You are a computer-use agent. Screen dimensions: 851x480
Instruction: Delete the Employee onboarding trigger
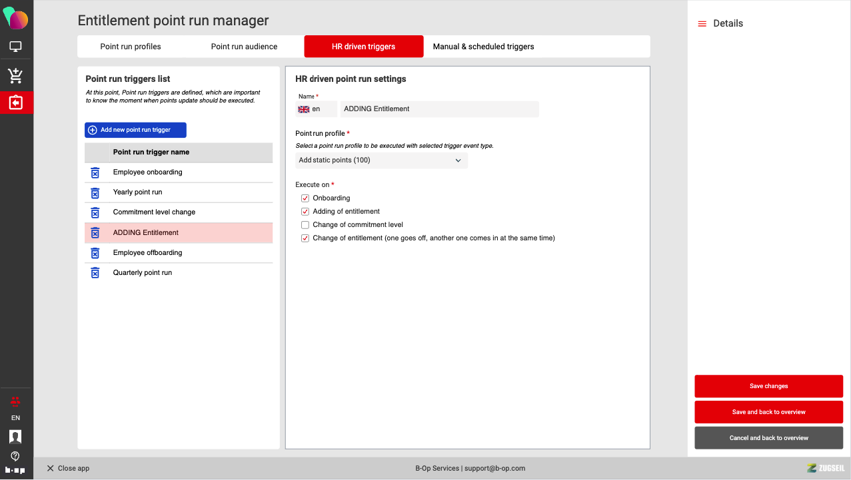click(x=95, y=172)
